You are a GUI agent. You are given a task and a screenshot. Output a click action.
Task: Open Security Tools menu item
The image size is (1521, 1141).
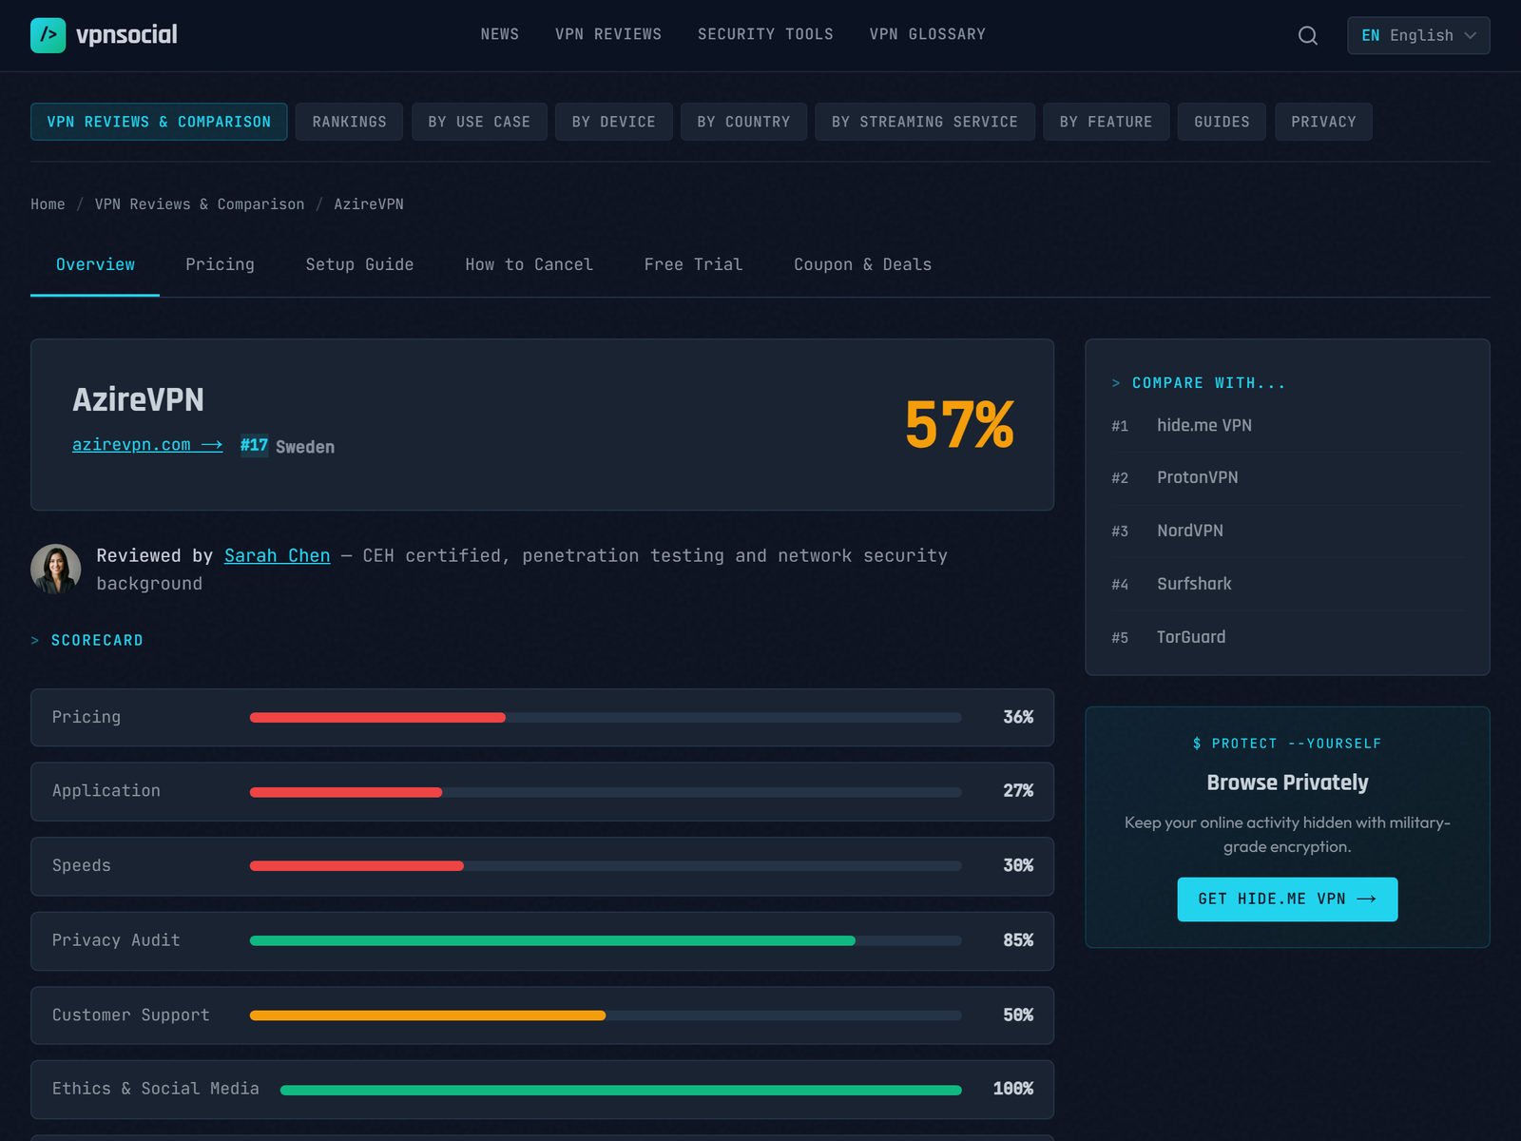click(765, 34)
